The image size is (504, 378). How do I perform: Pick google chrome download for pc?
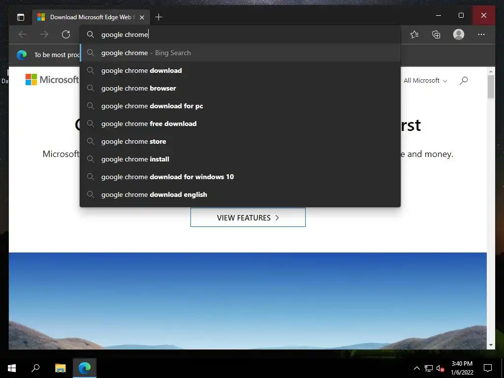coord(240,106)
